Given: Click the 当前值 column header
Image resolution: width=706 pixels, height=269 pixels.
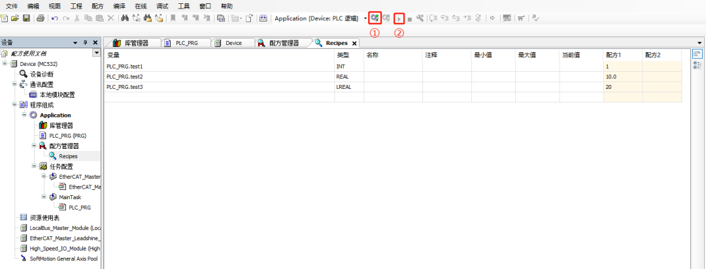Looking at the screenshot, I should tap(581, 55).
